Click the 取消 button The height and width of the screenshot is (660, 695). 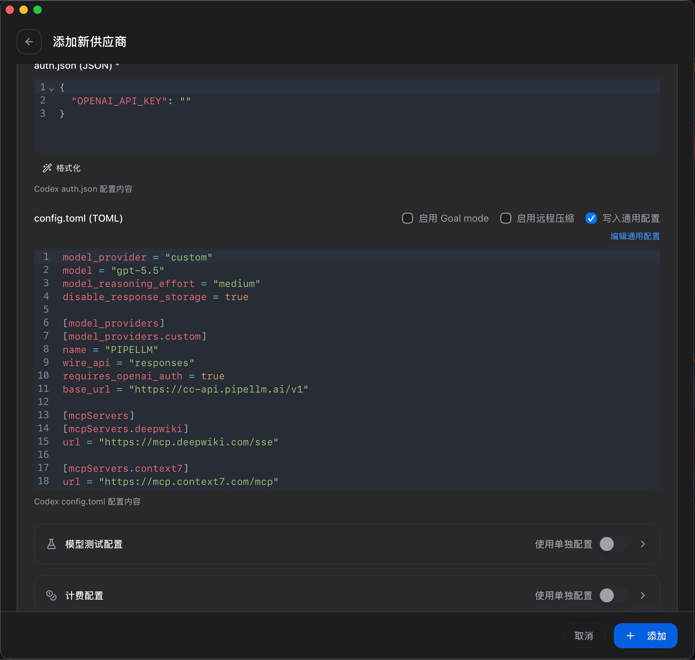pos(584,636)
